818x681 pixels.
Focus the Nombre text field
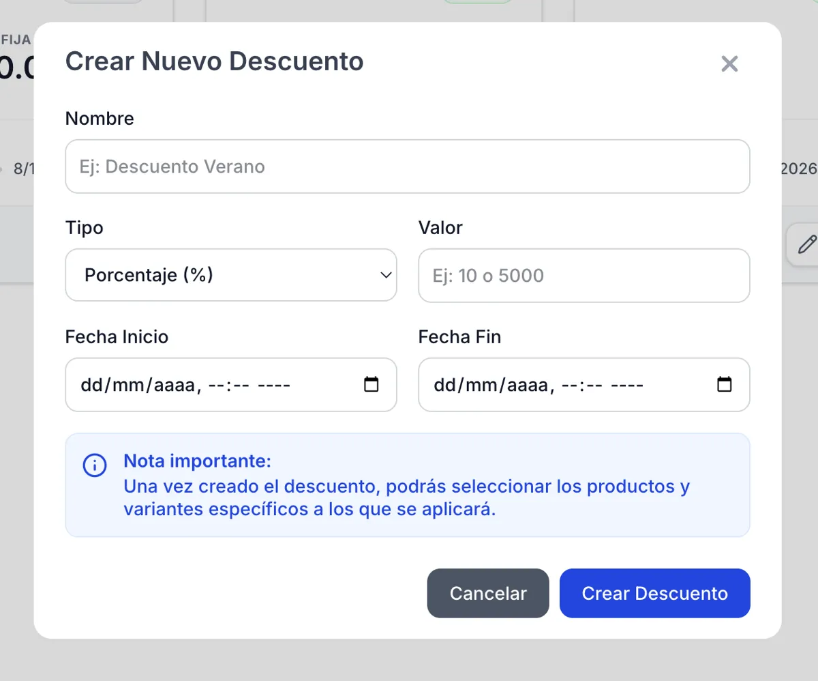(x=407, y=166)
